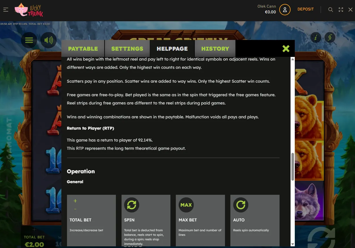This screenshot has width=355, height=248.
Task: Click the plus sign in the TOTAL BET help card
Action: [x=75, y=201]
